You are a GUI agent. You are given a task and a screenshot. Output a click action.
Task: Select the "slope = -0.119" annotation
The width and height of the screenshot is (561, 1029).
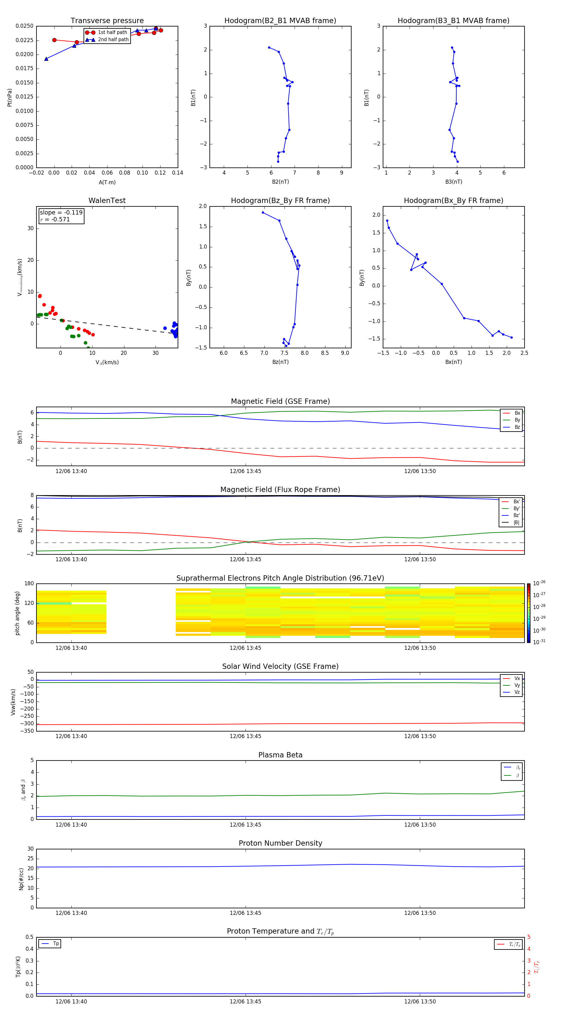coord(61,213)
